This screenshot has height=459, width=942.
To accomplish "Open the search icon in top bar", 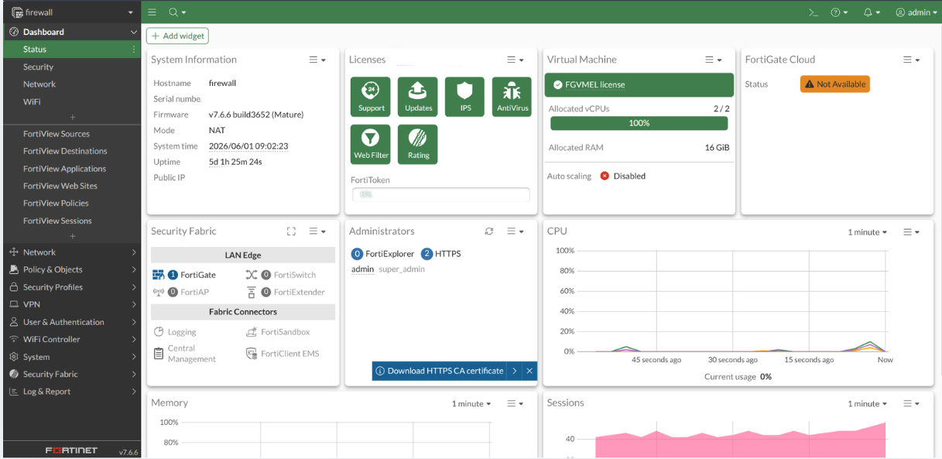I will tap(177, 12).
